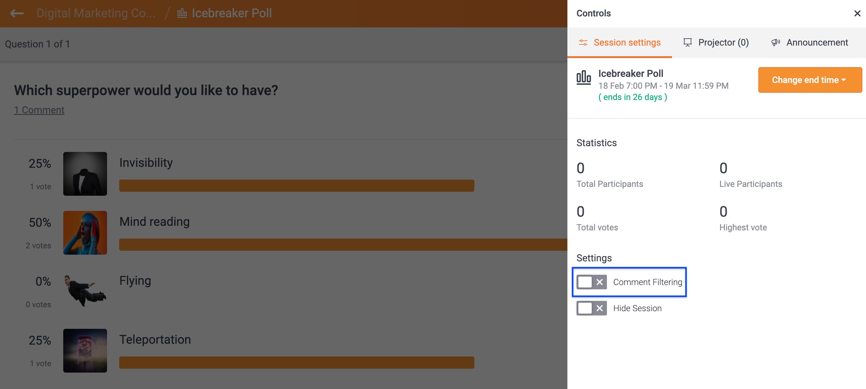Select the sliders icon on Session settings
The image size is (866, 389).
tap(583, 42)
